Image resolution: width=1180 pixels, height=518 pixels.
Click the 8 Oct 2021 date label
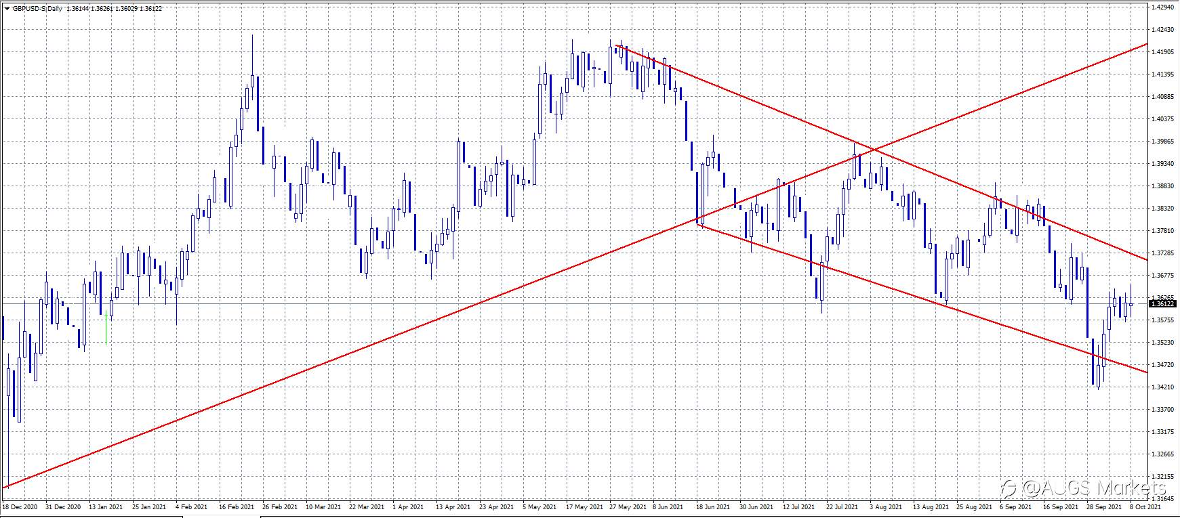1146,506
